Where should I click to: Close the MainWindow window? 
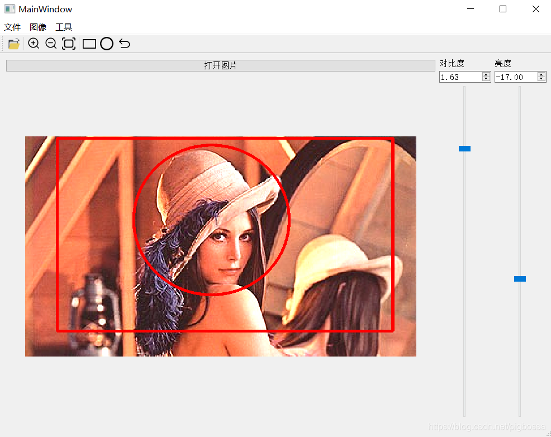[x=535, y=9]
